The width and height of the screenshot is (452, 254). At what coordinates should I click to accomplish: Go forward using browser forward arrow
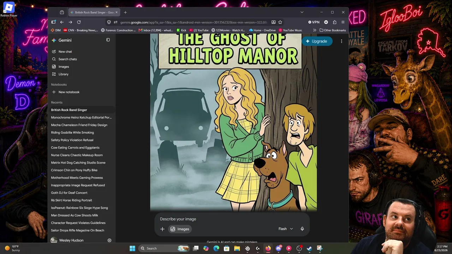click(70, 22)
